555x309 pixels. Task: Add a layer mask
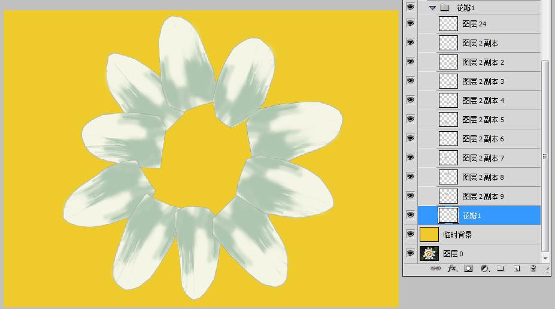point(468,269)
